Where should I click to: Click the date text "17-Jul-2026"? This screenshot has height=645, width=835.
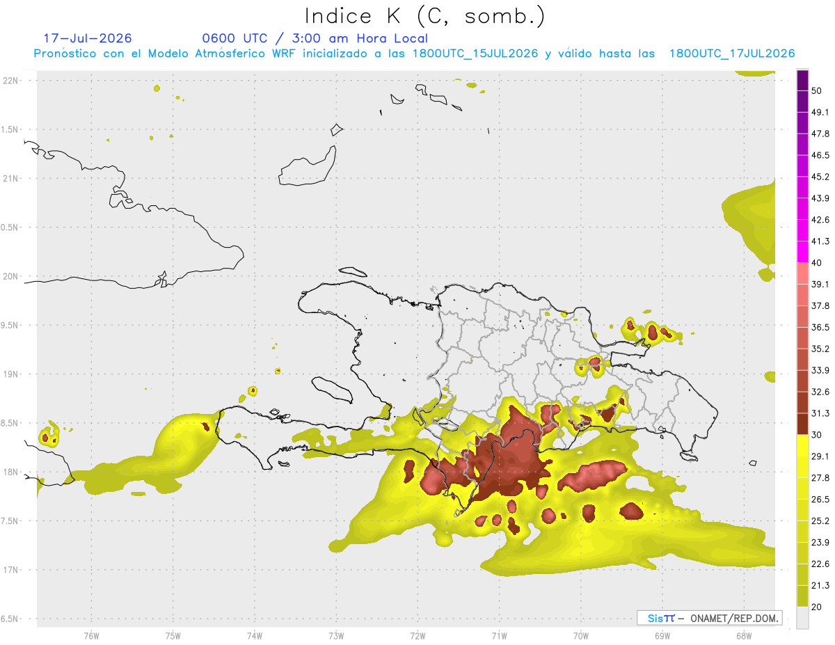[x=88, y=38]
